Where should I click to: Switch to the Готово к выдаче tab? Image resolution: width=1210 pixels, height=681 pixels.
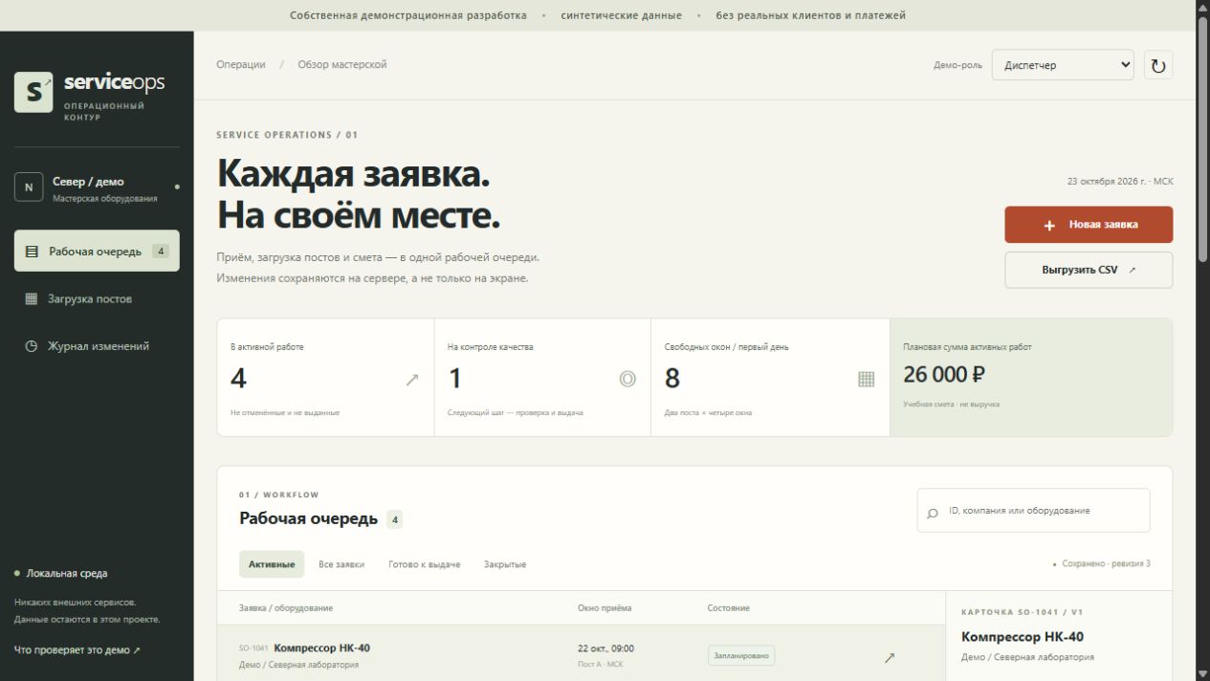click(x=425, y=564)
